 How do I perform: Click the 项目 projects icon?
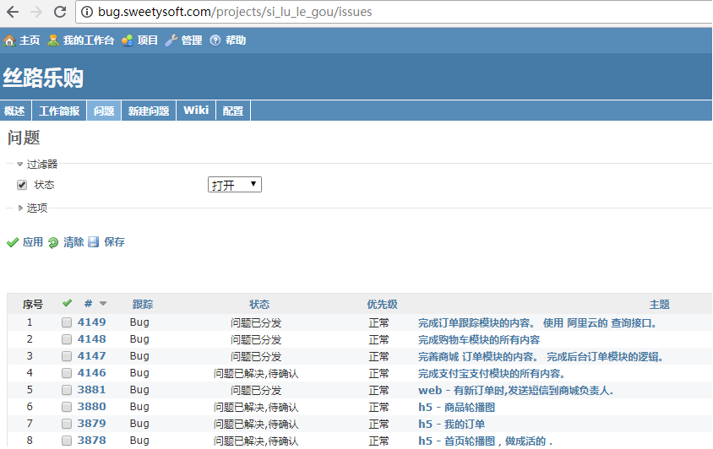pos(127,41)
